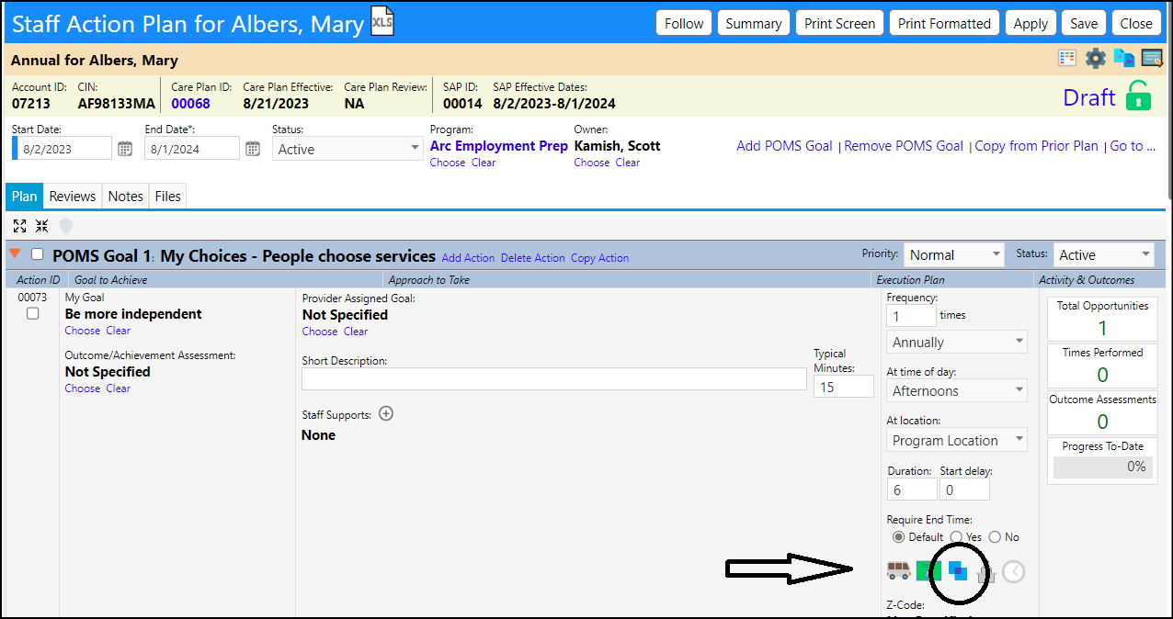Switch to the Plan tab
Viewport: 1173px width, 619px height.
coord(25,196)
